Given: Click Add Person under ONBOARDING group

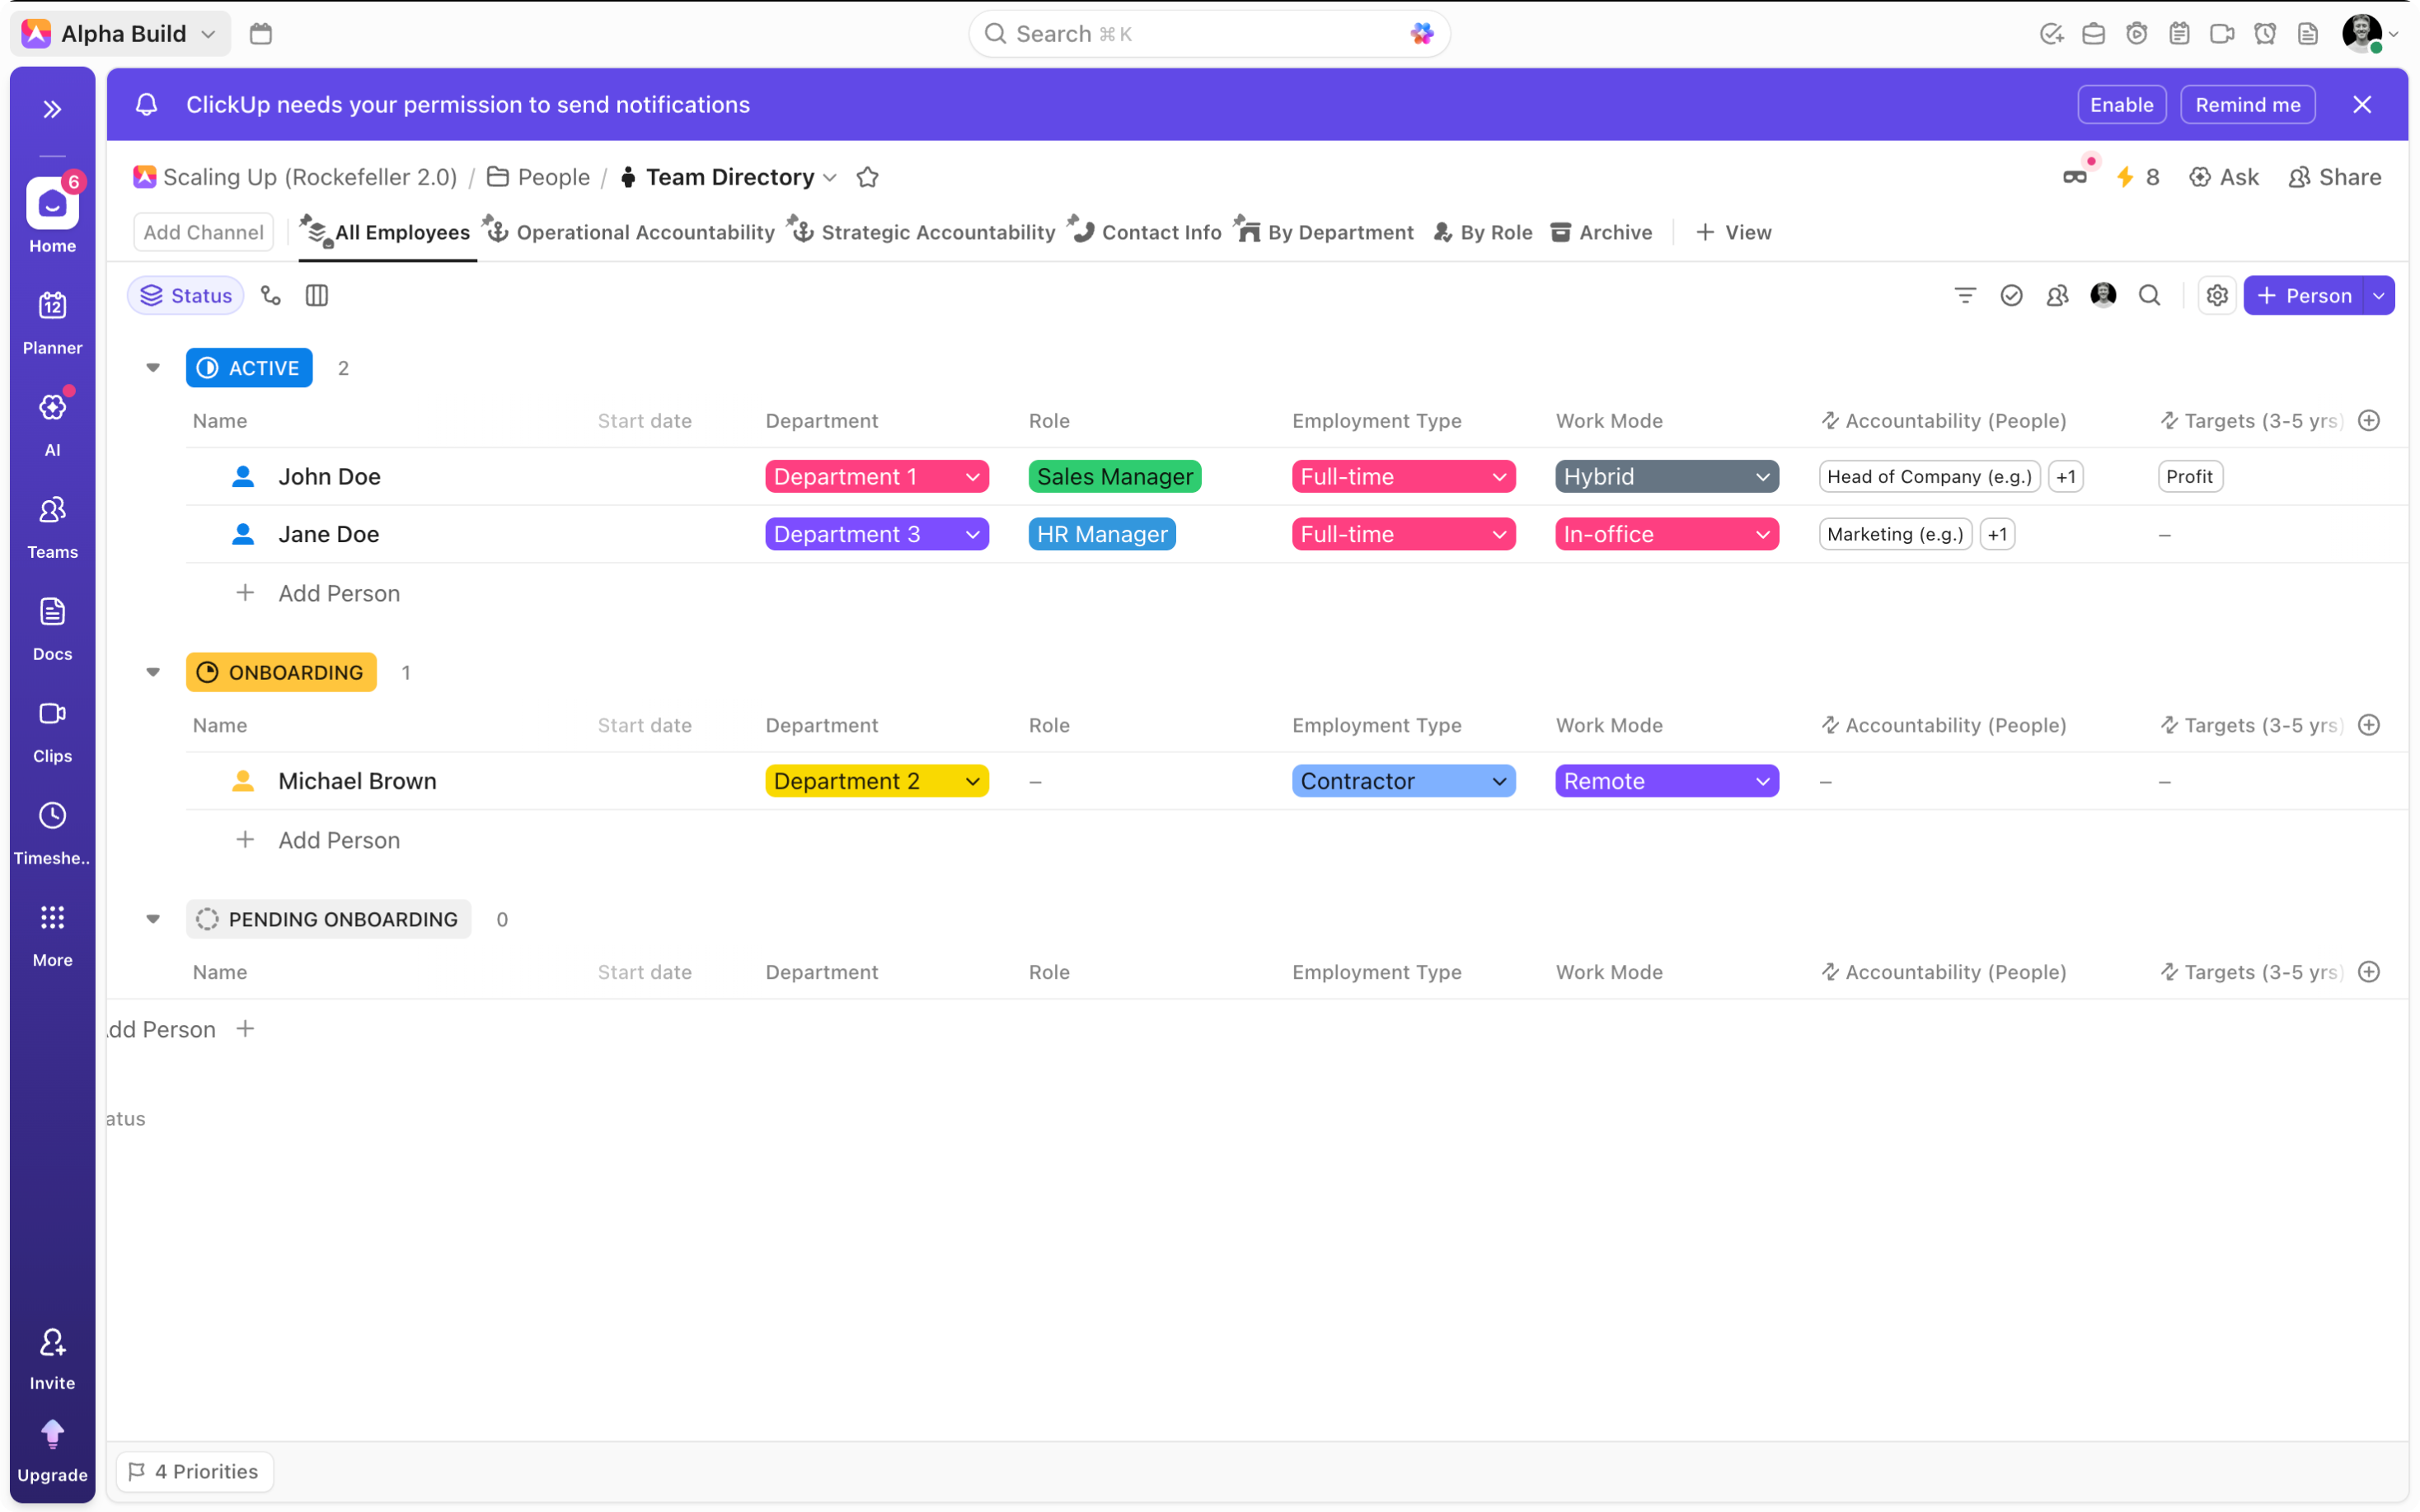Looking at the screenshot, I should [338, 840].
